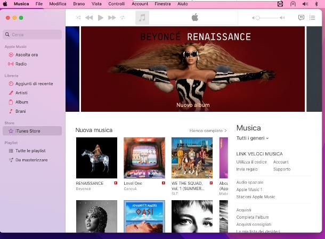Click the sound volume menu bar icon
The width and height of the screenshot is (325, 239).
305,4
